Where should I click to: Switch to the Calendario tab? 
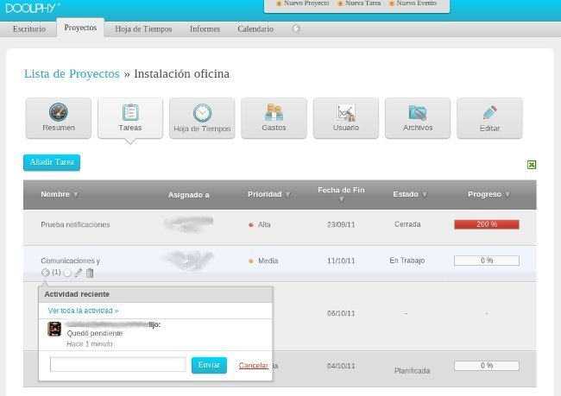(255, 28)
